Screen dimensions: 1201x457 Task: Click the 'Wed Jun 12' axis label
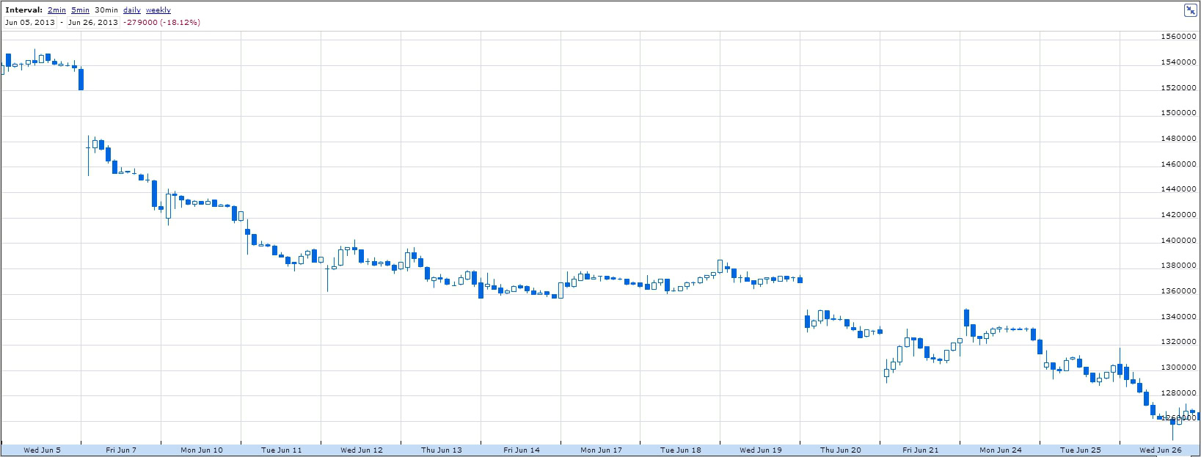(x=362, y=450)
